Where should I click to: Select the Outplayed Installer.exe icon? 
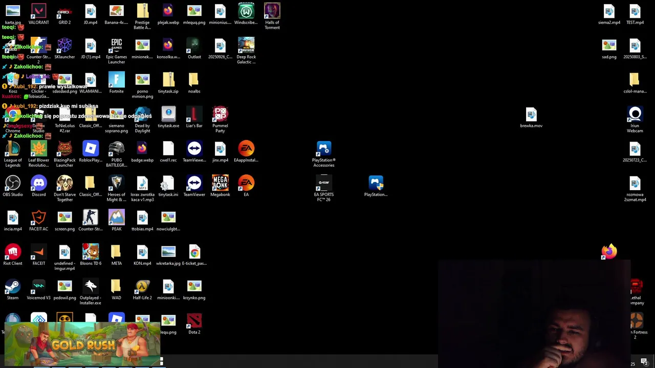click(91, 291)
